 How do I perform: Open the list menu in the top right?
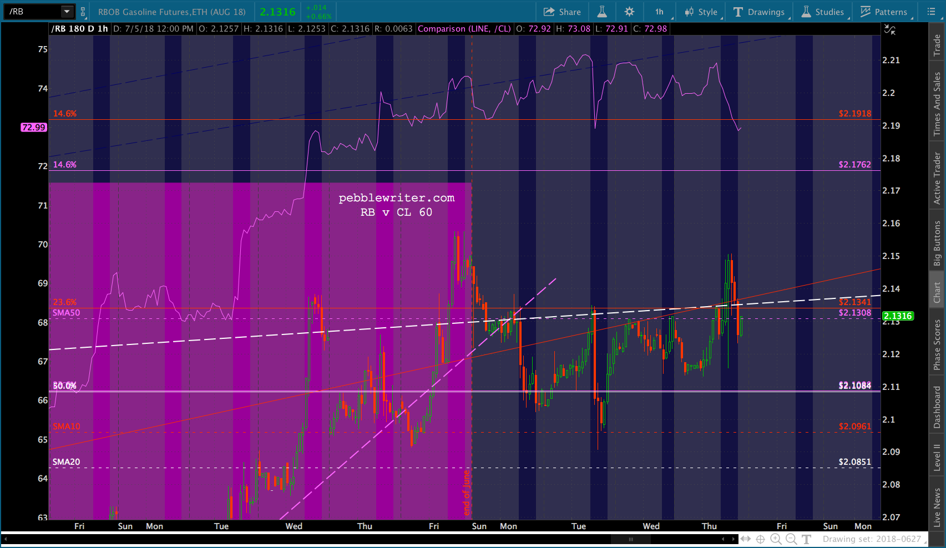pyautogui.click(x=931, y=12)
